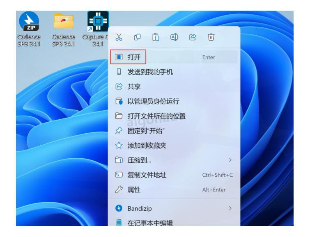Click the Paste clipboard icon in context menu
Viewport: 310px width, 237px height.
point(156,37)
